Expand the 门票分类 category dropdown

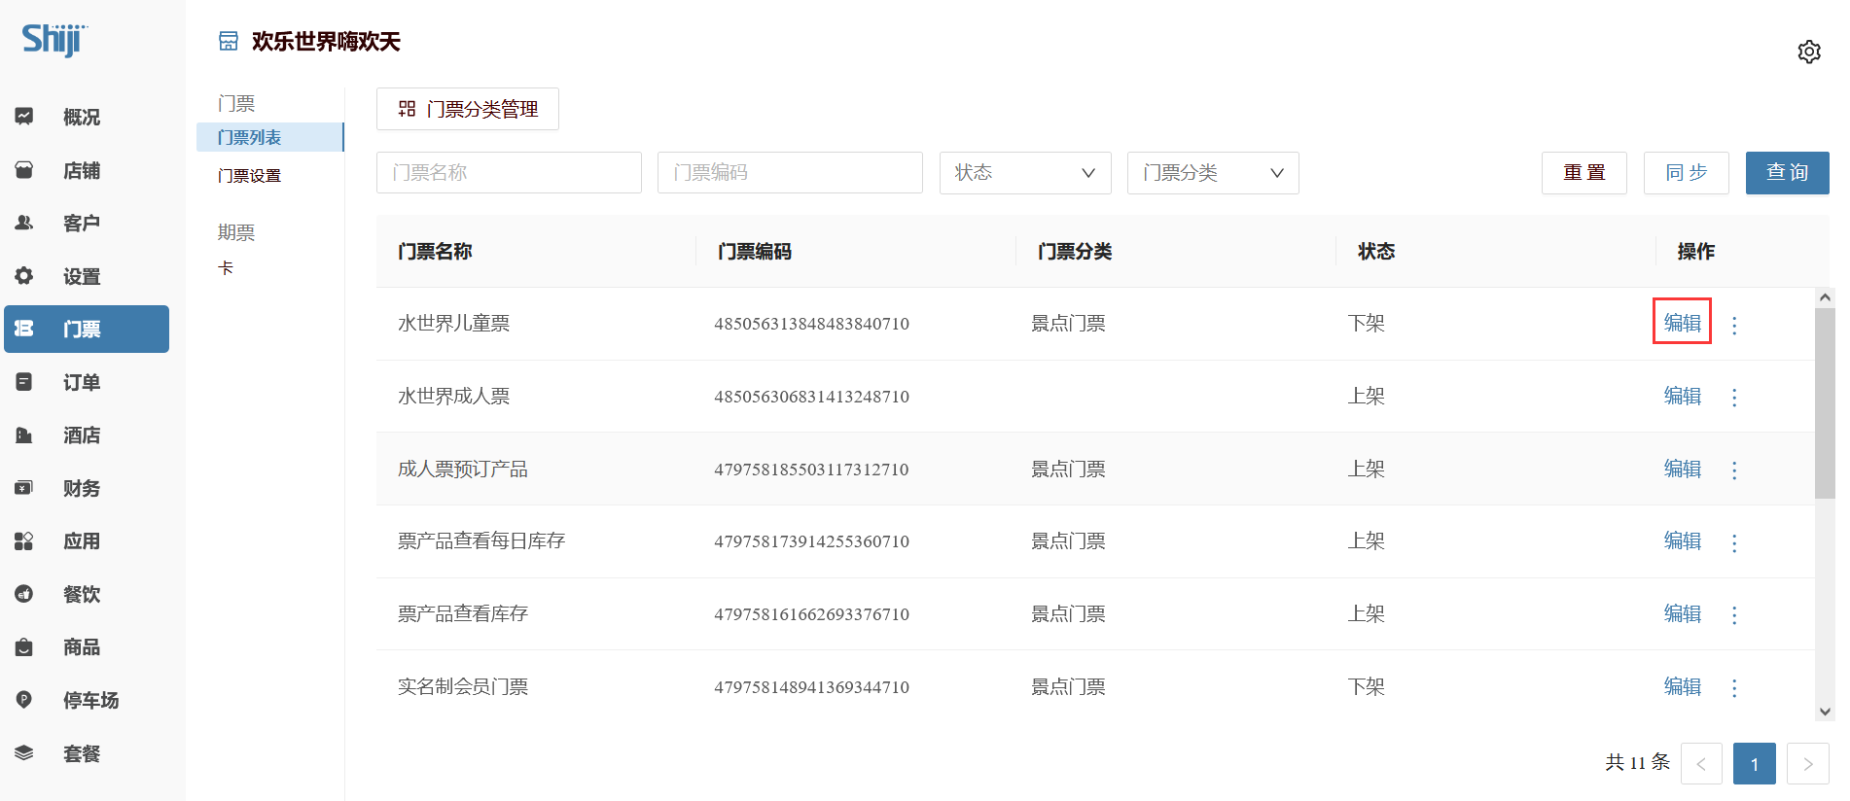click(1213, 173)
